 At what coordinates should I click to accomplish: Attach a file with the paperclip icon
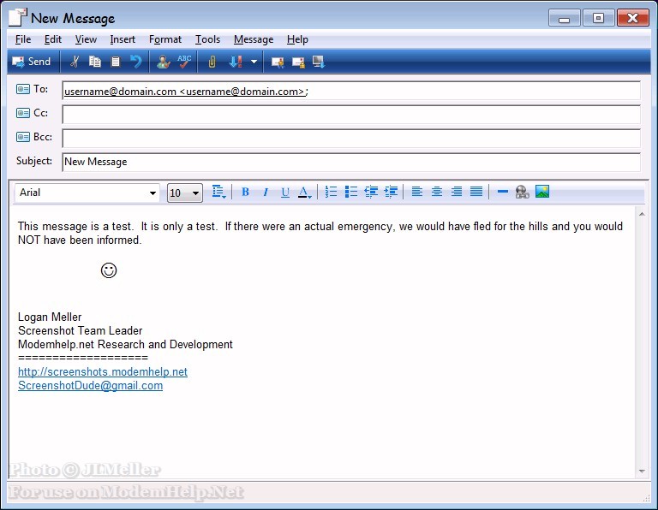212,62
